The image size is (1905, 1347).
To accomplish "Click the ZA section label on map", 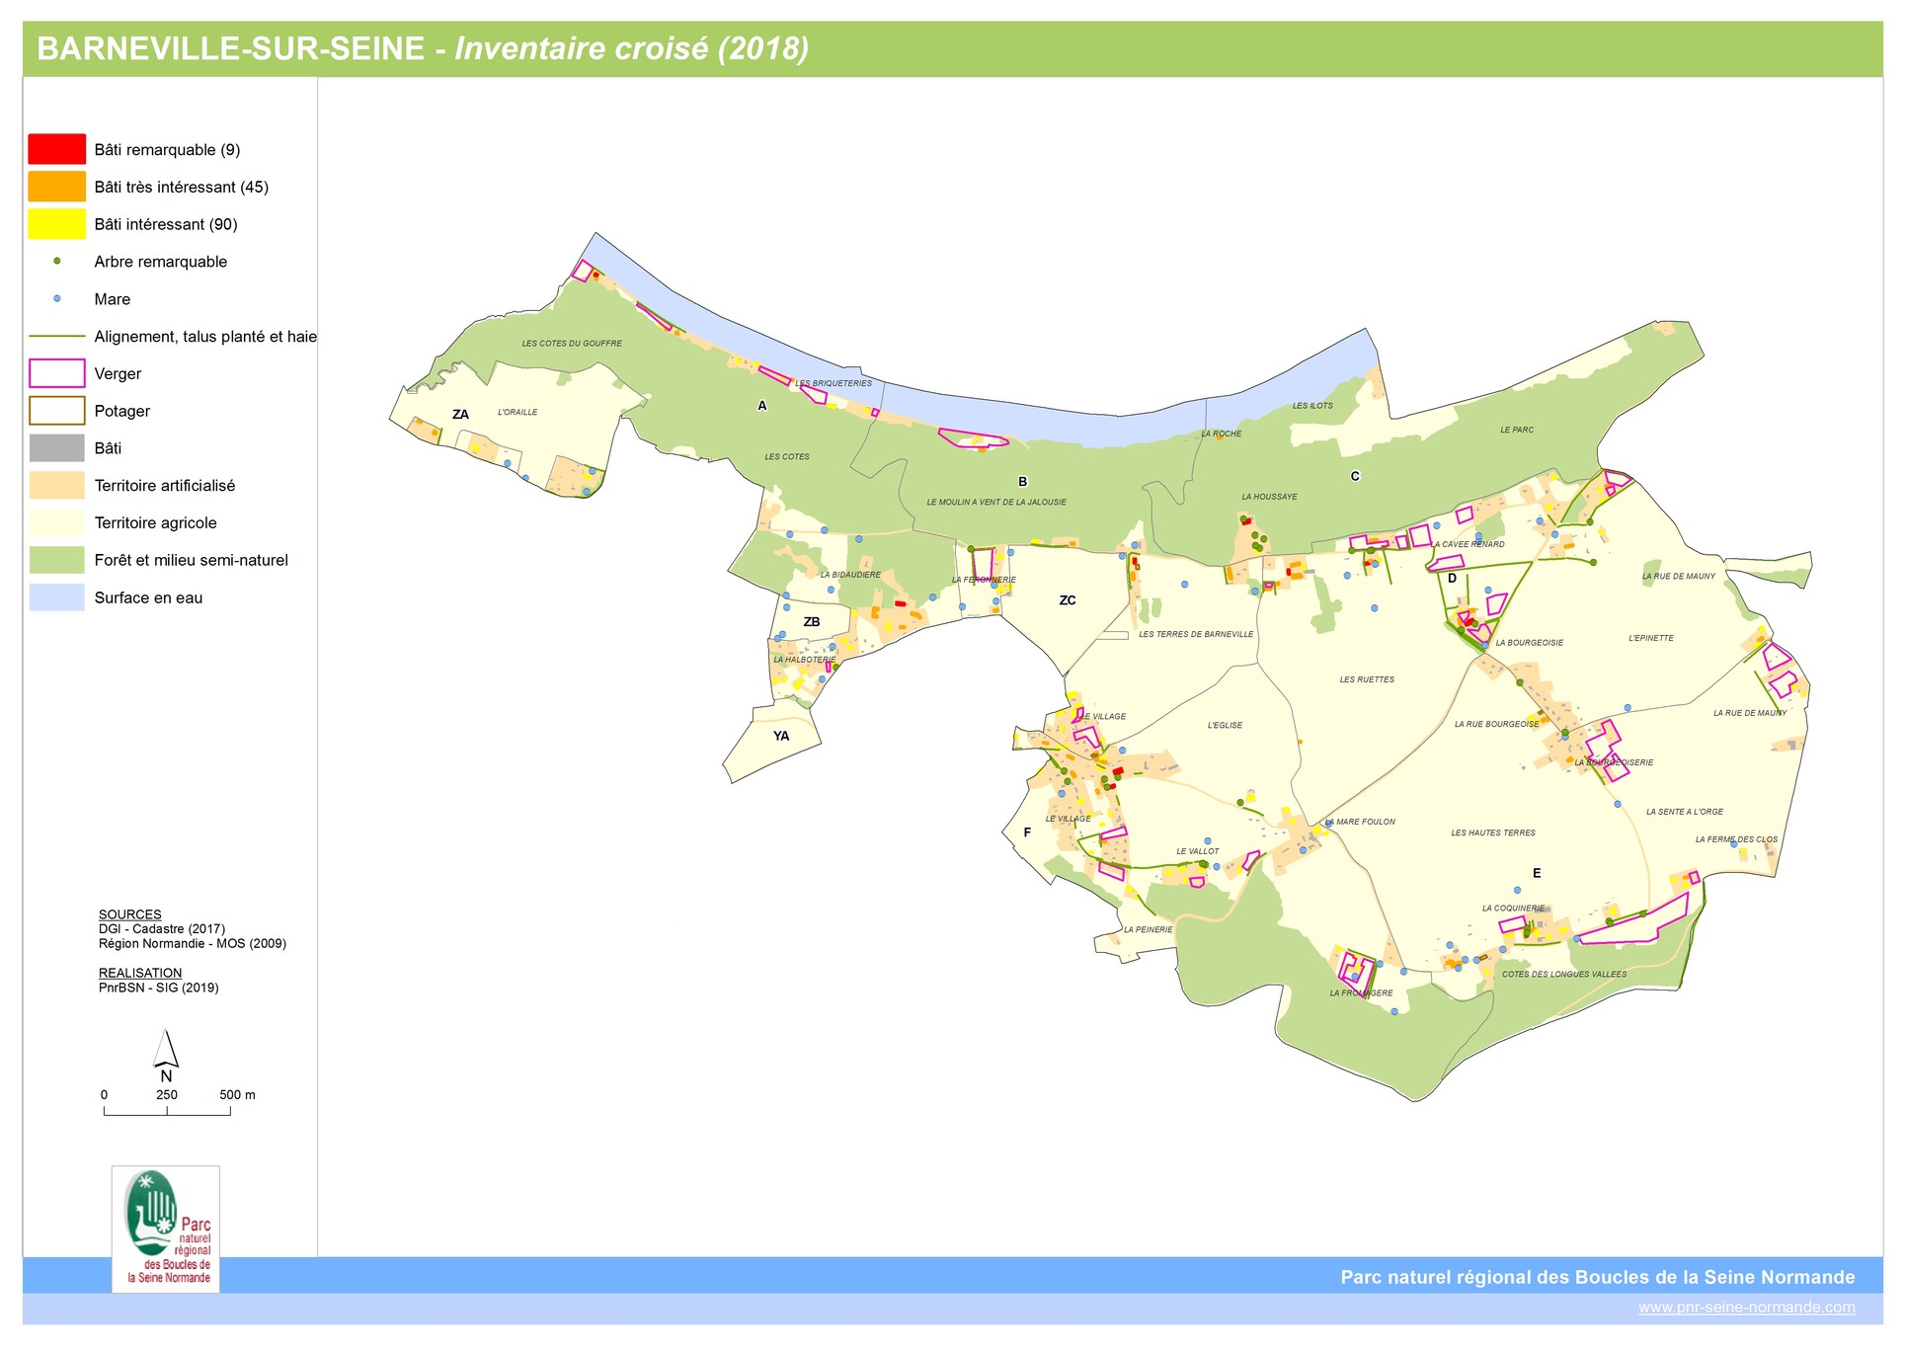I will 460,415.
